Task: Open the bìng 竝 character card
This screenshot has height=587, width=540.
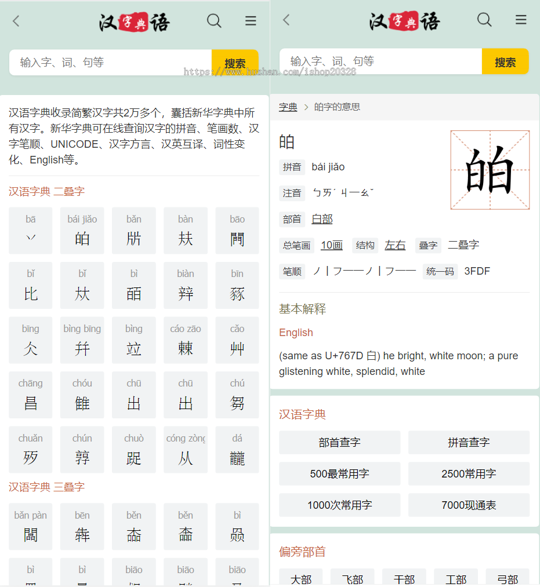Action: (x=134, y=340)
